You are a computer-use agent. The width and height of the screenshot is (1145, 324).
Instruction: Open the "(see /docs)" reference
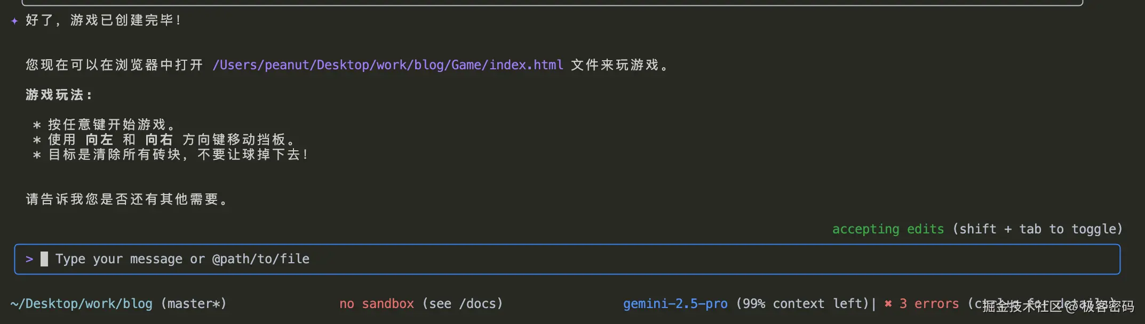coord(462,304)
